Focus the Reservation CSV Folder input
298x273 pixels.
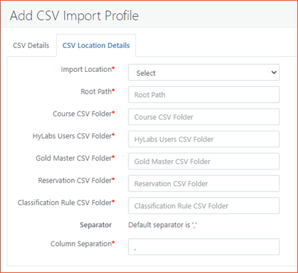pyautogui.click(x=204, y=183)
